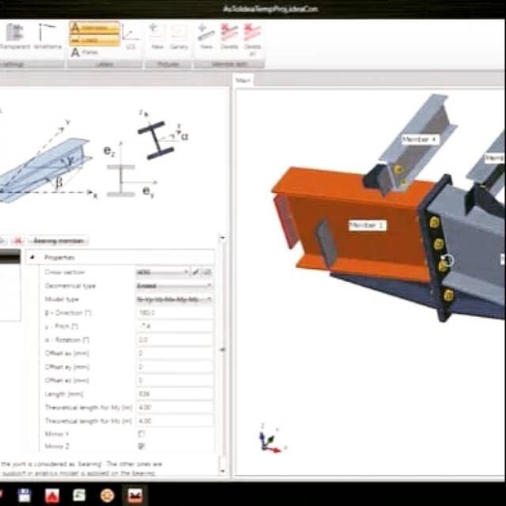
Task: Click the Theoretical length for Mz field
Action: pyautogui.click(x=175, y=421)
